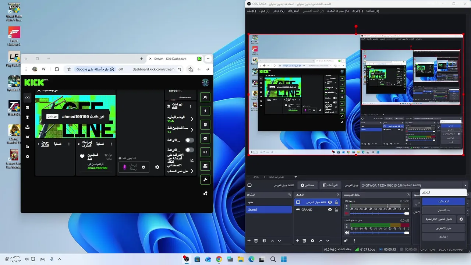
Task: Click خصائص properties button in OBS source toolbar
Action: click(x=308, y=185)
